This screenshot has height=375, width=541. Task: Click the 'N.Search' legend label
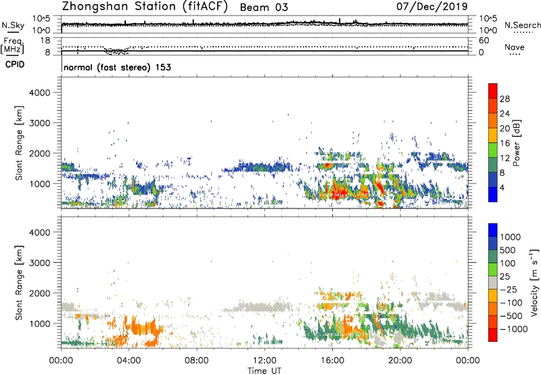tap(522, 25)
